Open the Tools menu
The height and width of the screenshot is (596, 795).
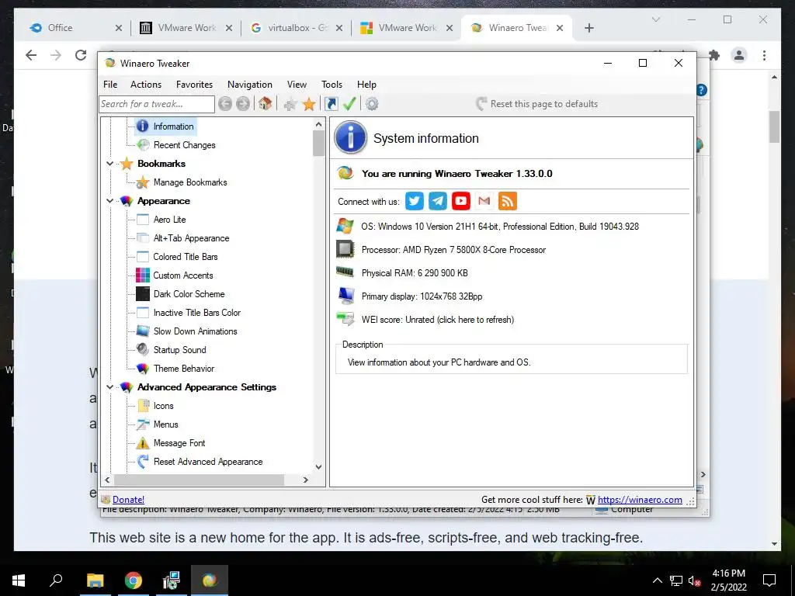[332, 85]
